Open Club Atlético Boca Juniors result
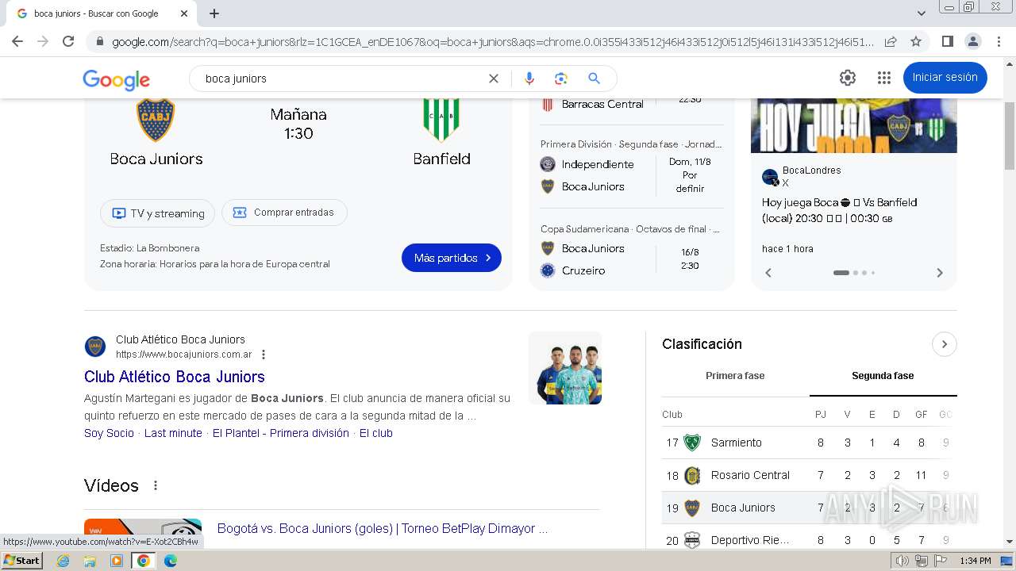This screenshot has height=571, width=1016. click(175, 377)
